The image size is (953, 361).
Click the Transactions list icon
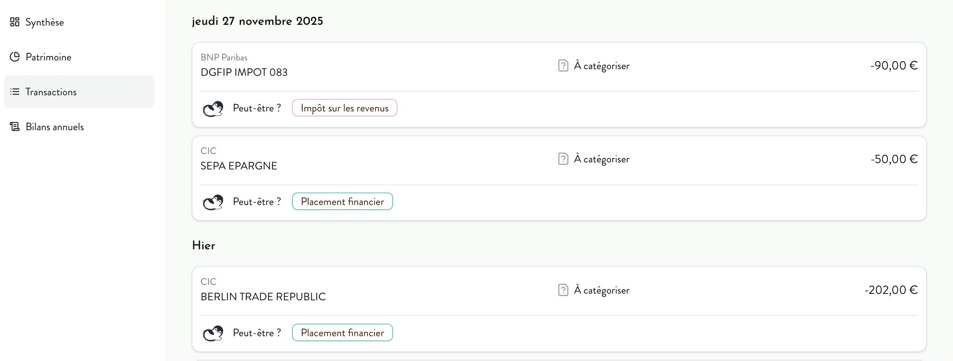click(14, 92)
